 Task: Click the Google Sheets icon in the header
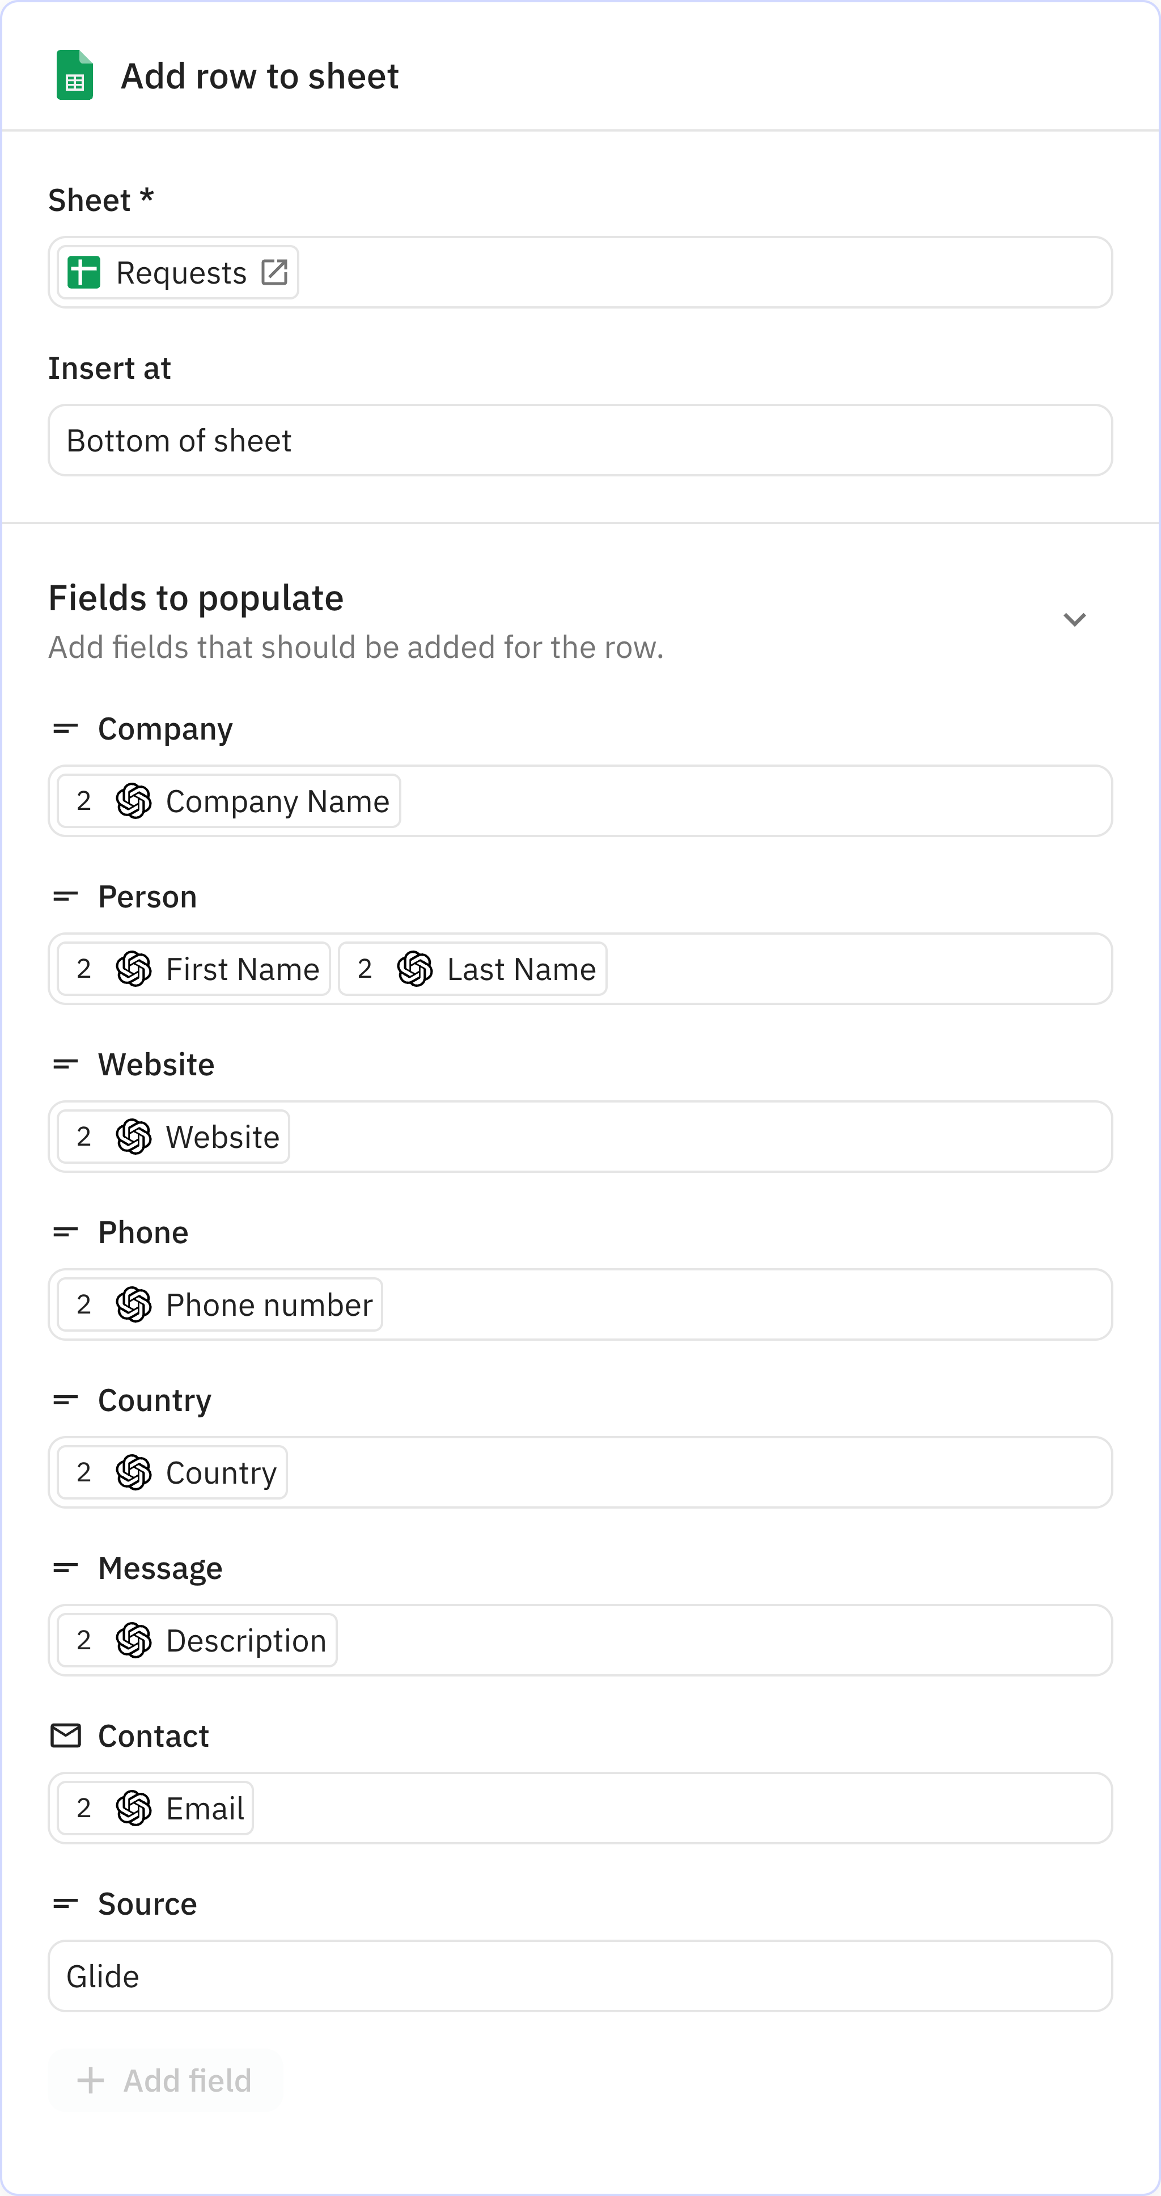(x=75, y=75)
